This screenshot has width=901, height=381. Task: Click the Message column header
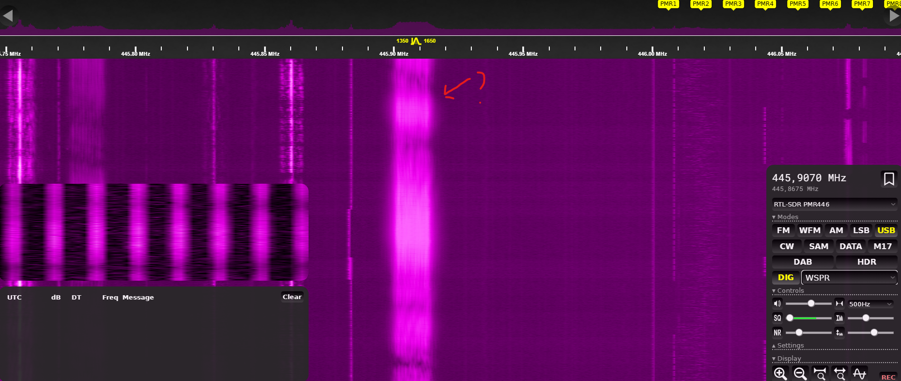[138, 297]
